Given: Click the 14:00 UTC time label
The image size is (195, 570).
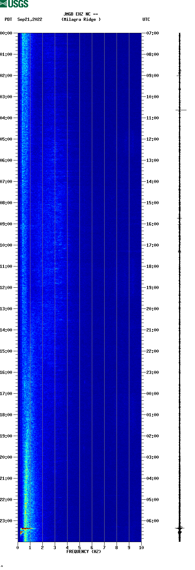Looking at the screenshot, I should [153, 182].
